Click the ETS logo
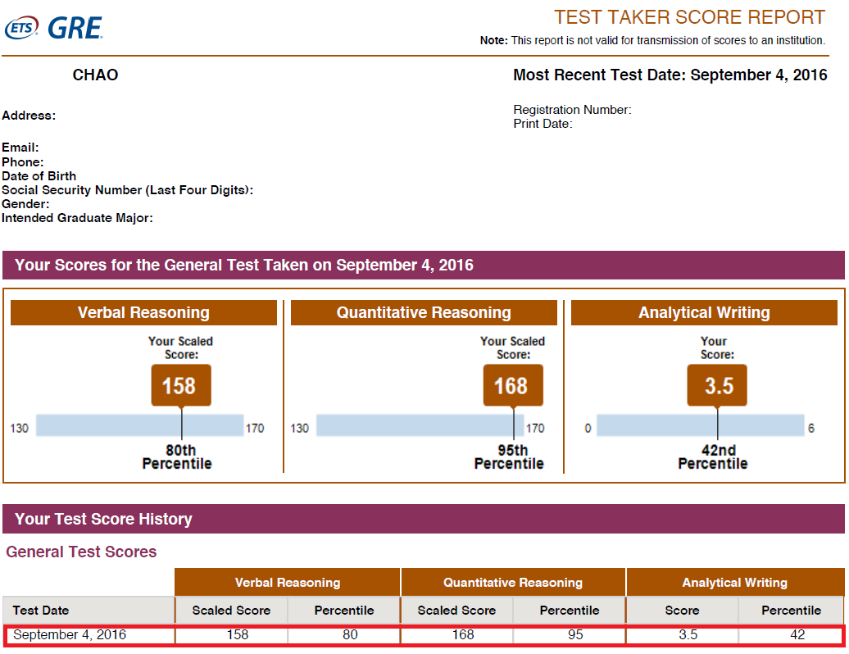This screenshot has width=849, height=654. point(21,28)
